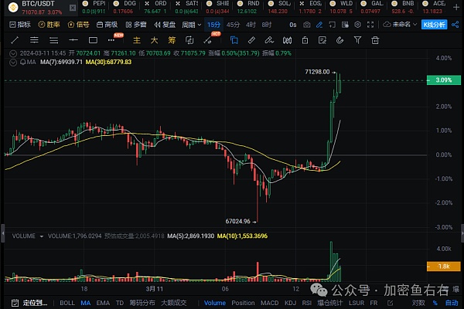
Task: Select the 45分 timeframe
Action: (x=233, y=25)
